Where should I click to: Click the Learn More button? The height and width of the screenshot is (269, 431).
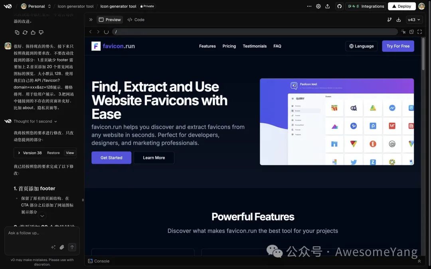click(154, 157)
